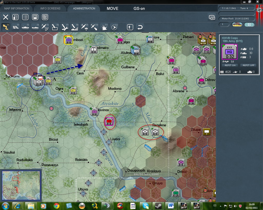Select the red HQ counter near Jekabpils

coord(109,122)
